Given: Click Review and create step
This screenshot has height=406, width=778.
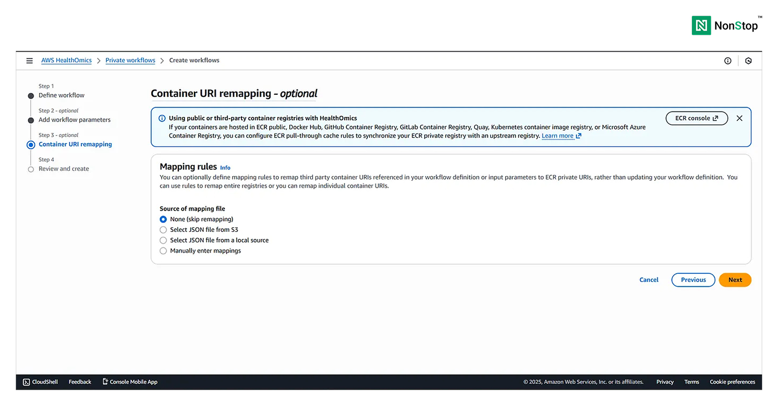Looking at the screenshot, I should (64, 169).
